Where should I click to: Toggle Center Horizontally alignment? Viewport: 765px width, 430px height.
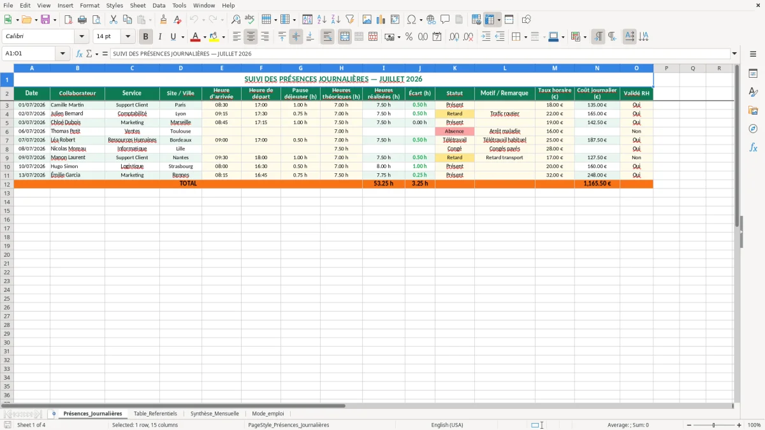click(251, 37)
